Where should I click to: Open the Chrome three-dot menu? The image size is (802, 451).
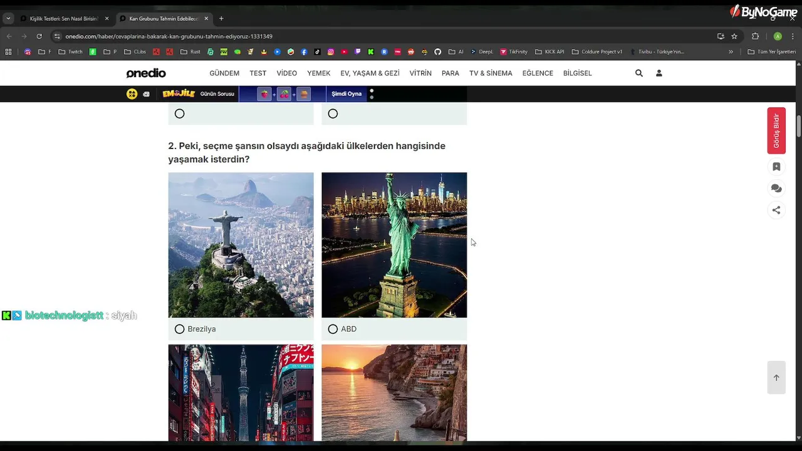pos(793,36)
